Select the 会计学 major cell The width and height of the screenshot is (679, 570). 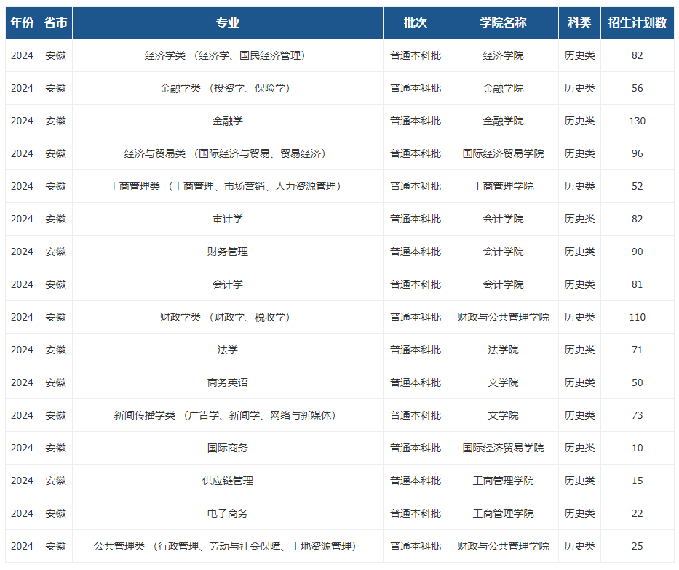[x=228, y=284]
